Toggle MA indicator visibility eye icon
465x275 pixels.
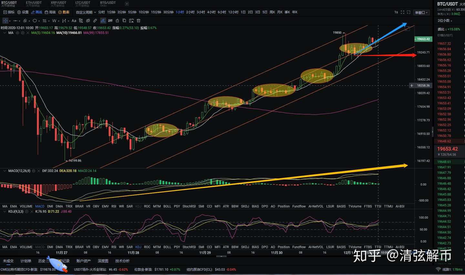coord(17,33)
